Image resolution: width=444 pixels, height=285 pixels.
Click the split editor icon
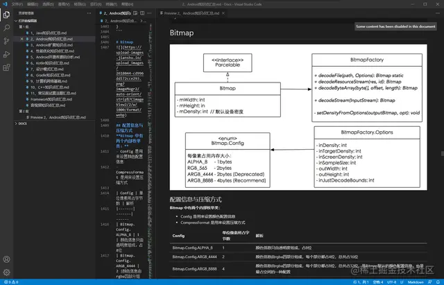(x=142, y=13)
